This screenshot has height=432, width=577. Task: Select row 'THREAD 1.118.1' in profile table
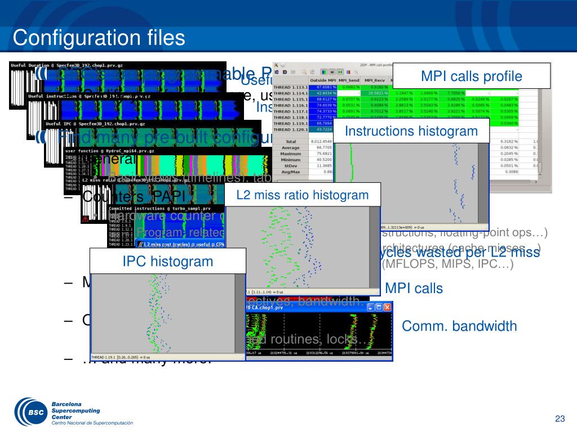pyautogui.click(x=290, y=118)
